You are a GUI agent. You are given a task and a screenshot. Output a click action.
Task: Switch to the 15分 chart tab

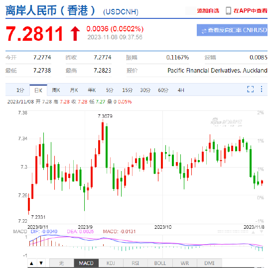click(x=127, y=90)
